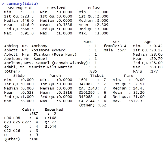This screenshot has height=142, width=166.
Task: Click the Embarked S:644 entry
Action: [x=51, y=126]
